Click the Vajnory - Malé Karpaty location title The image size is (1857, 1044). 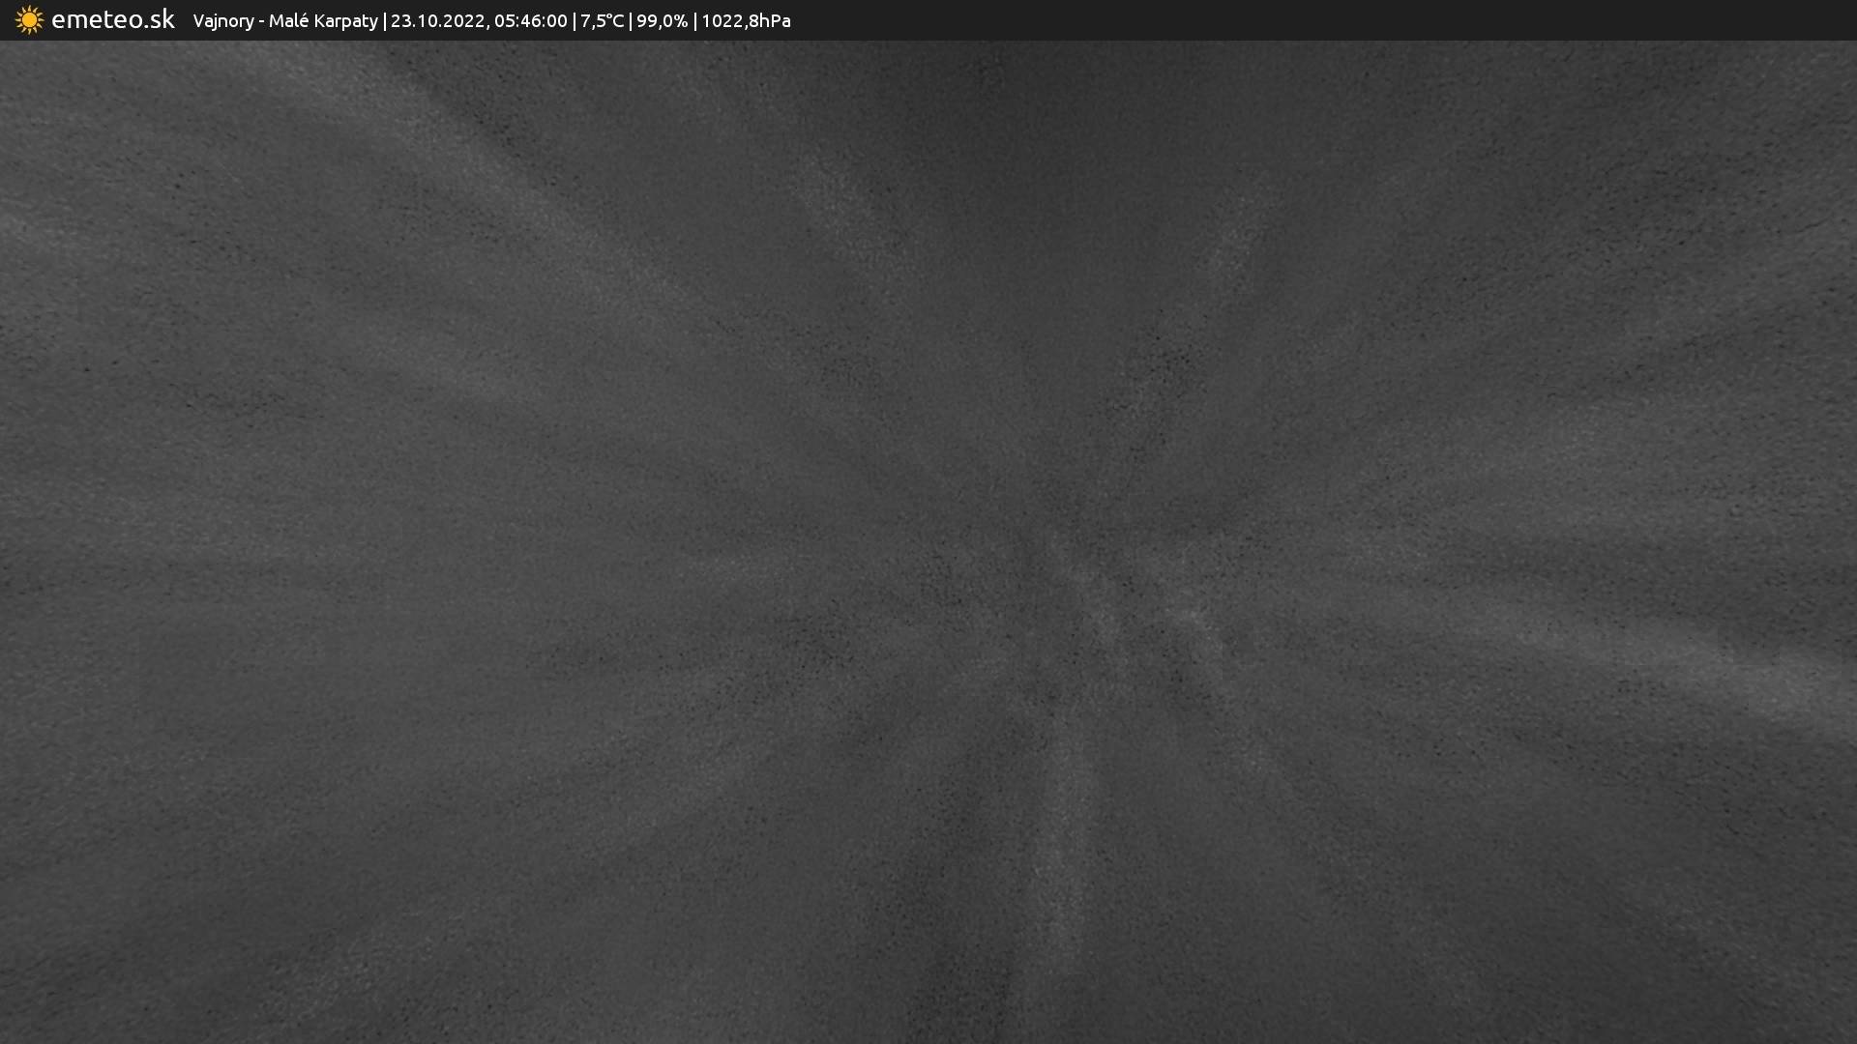pos(285,21)
